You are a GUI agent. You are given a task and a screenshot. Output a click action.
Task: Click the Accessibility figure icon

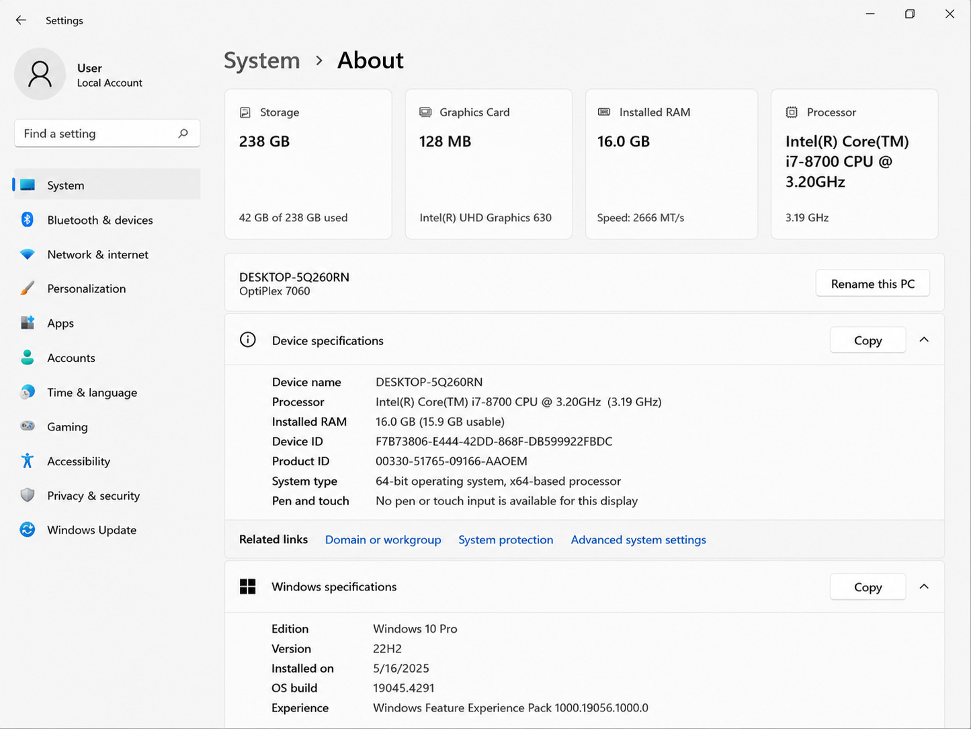(x=28, y=461)
